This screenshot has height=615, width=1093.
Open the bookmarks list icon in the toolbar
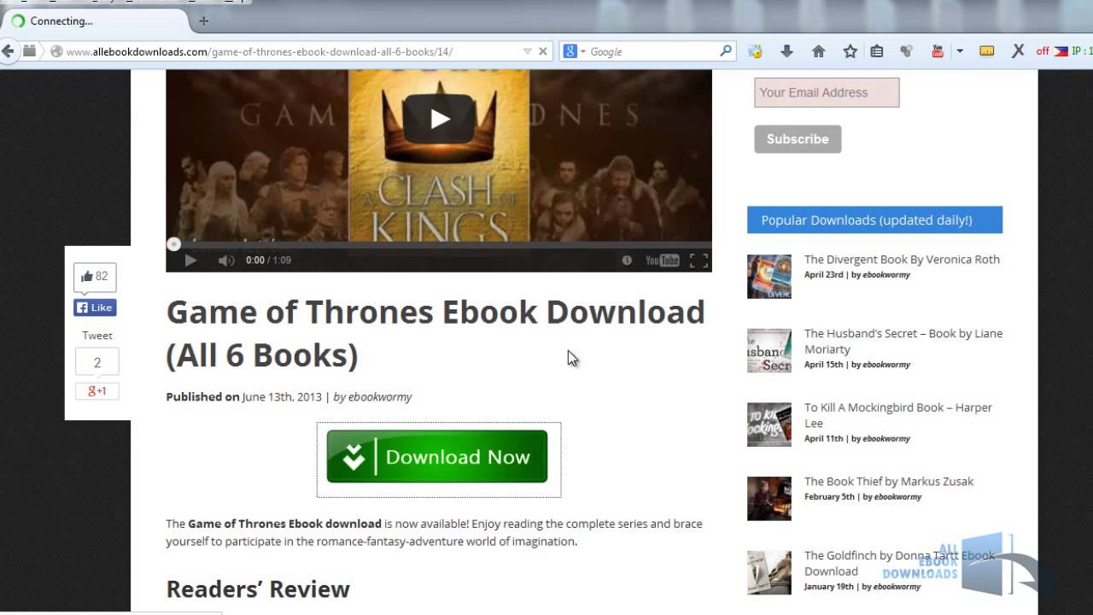pos(876,51)
